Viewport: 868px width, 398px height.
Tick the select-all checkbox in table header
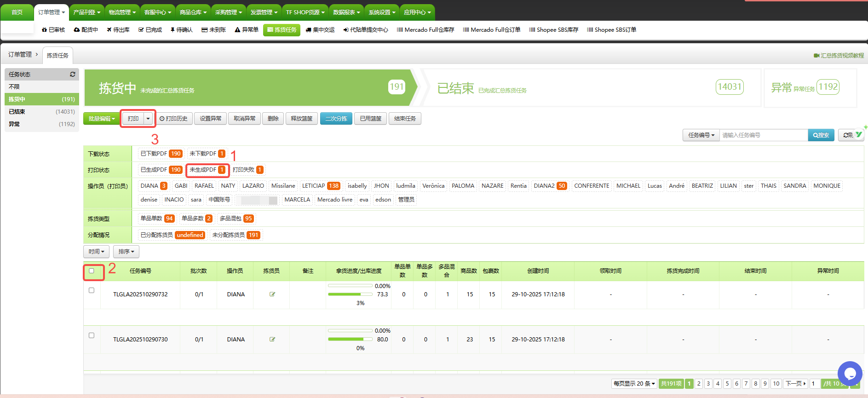coord(92,271)
